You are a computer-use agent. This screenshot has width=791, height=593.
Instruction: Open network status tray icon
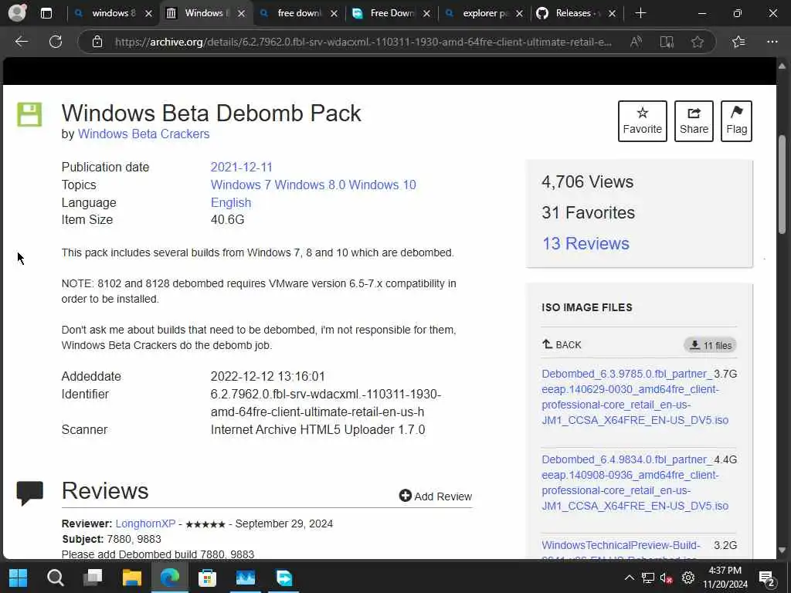pos(648,578)
